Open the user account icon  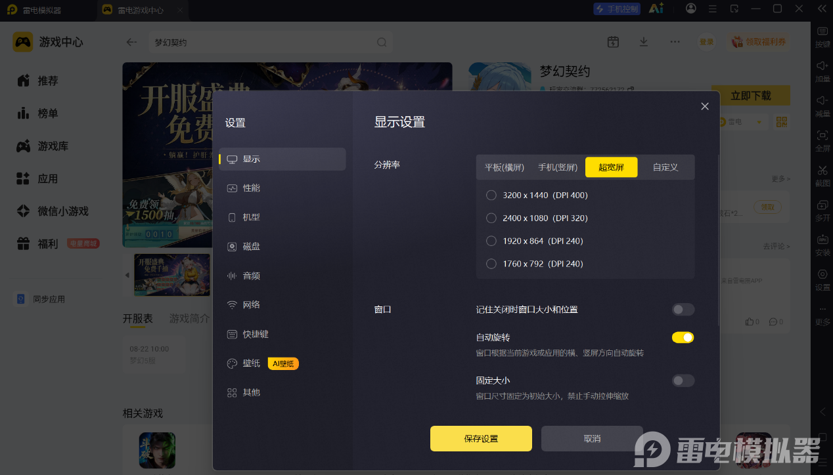pyautogui.click(x=691, y=9)
